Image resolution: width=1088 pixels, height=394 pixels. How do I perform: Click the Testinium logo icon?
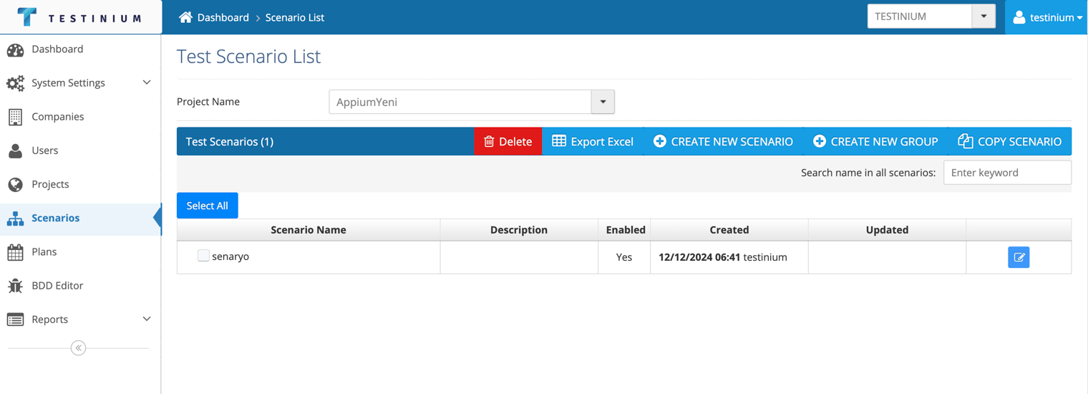coord(26,16)
